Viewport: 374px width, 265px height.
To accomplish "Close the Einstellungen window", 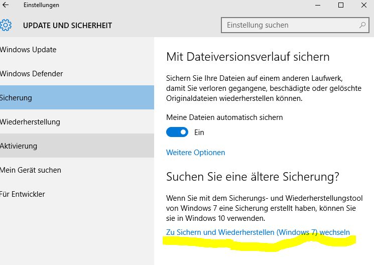I will (364, 5).
